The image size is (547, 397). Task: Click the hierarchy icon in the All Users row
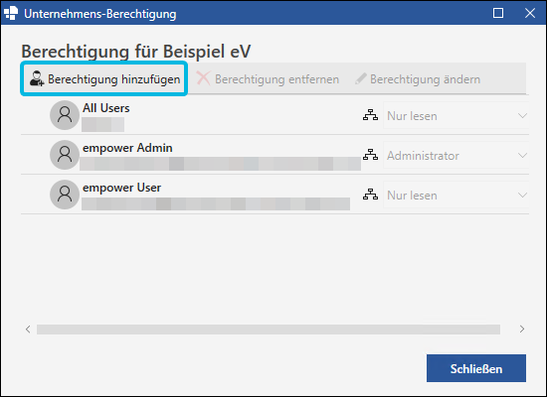coord(370,115)
